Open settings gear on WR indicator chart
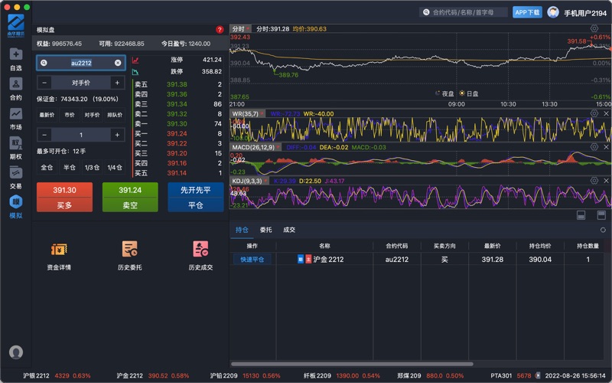The image size is (612, 383). (x=594, y=113)
